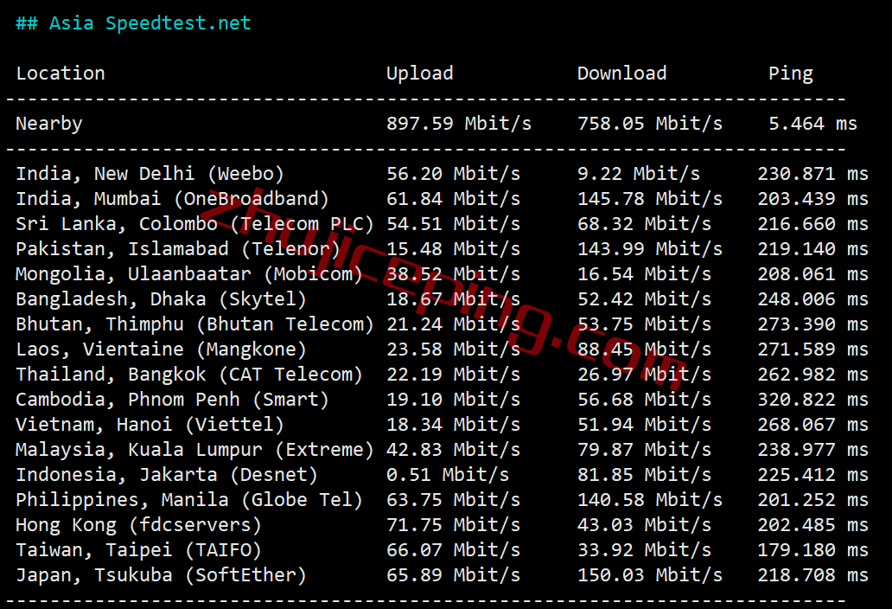Click the Bangladesh, Dhaka (Skytel) entry
The height and width of the screenshot is (609, 892).
pyautogui.click(x=161, y=298)
